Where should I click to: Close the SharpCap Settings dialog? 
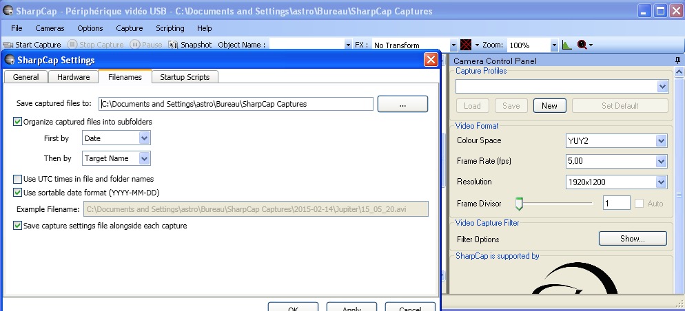click(431, 60)
